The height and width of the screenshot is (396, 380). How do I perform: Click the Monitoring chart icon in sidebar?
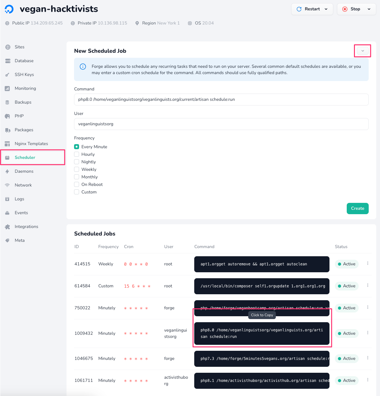click(x=8, y=89)
